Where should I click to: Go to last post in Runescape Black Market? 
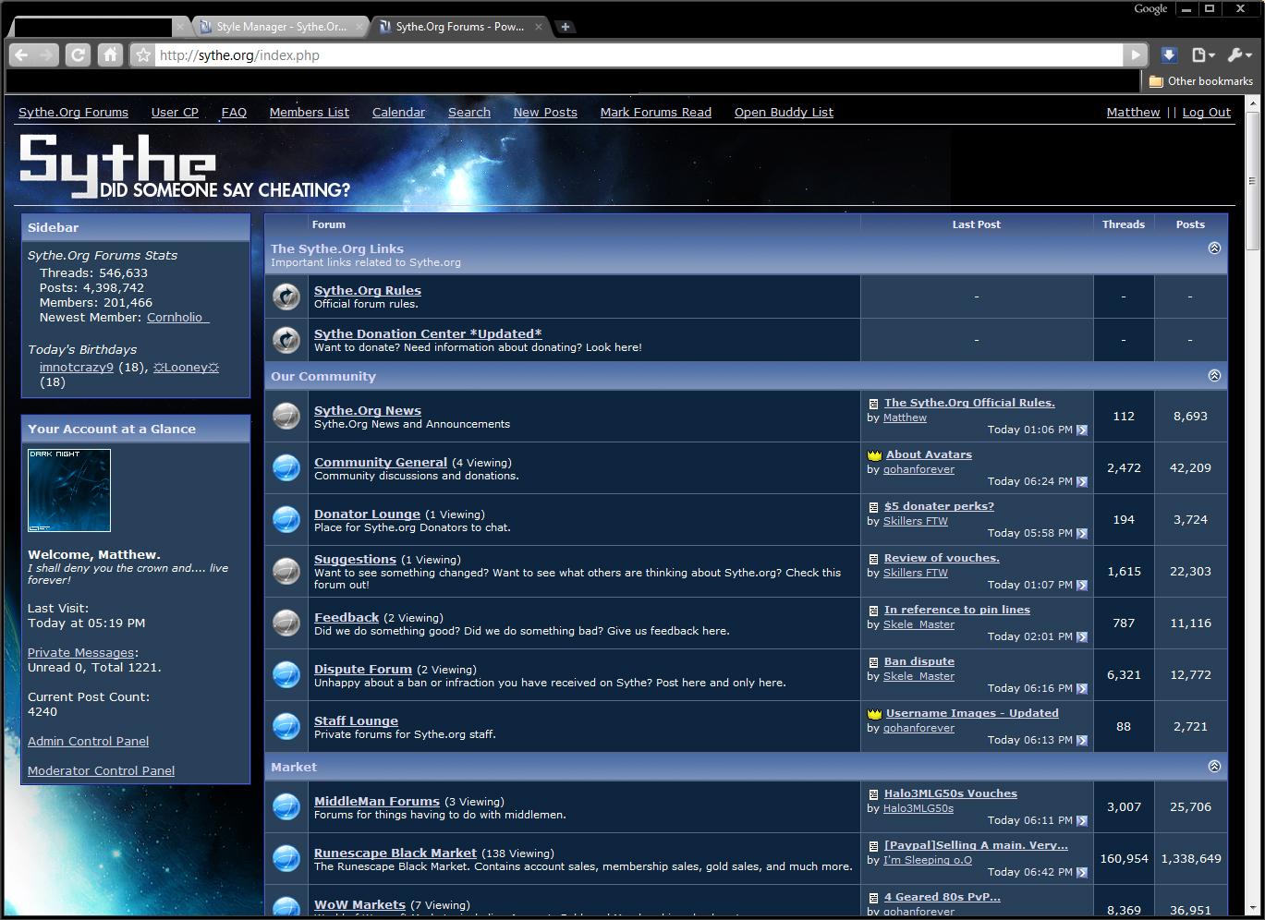click(1082, 873)
